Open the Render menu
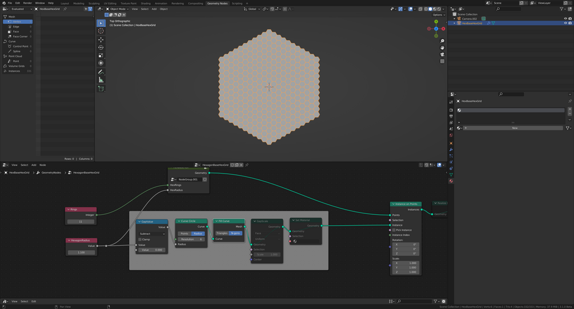The image size is (574, 309). point(27,3)
